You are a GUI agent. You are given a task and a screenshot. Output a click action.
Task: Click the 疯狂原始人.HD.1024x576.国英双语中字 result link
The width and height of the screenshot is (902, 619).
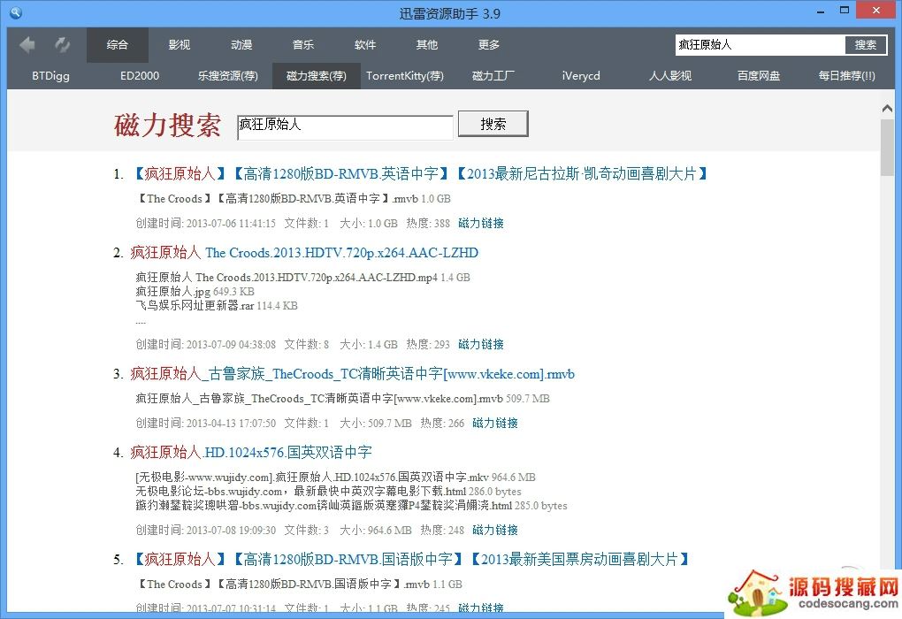(251, 453)
